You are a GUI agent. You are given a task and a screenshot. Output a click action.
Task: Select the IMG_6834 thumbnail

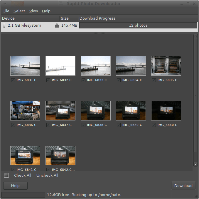coord(131,66)
